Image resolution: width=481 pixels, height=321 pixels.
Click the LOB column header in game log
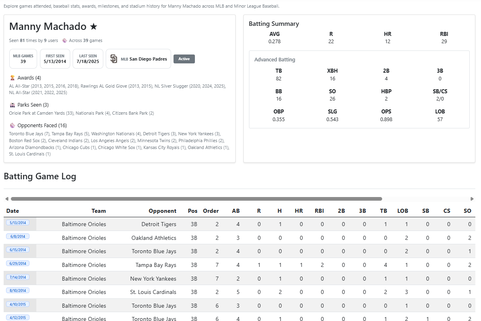(403, 211)
